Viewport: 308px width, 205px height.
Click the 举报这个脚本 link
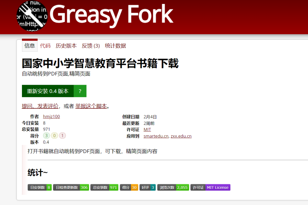(x=91, y=106)
